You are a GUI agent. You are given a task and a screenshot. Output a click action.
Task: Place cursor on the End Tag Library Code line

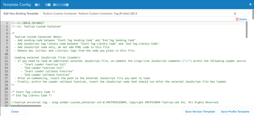point(32,95)
